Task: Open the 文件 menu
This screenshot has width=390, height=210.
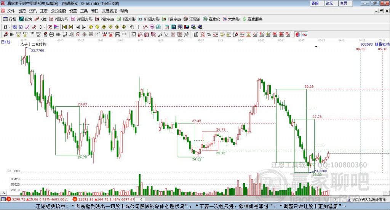Action: [x=11, y=11]
